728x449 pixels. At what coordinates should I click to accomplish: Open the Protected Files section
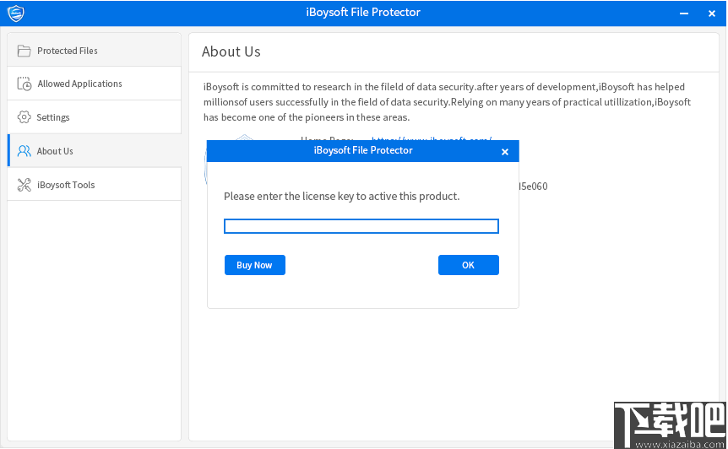click(x=95, y=50)
